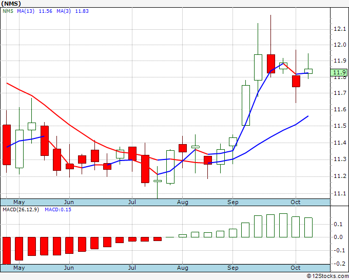Viewport: 349px width, 280px height.
Task: Click the 0.0 MACD axis label
Action: 338,237
